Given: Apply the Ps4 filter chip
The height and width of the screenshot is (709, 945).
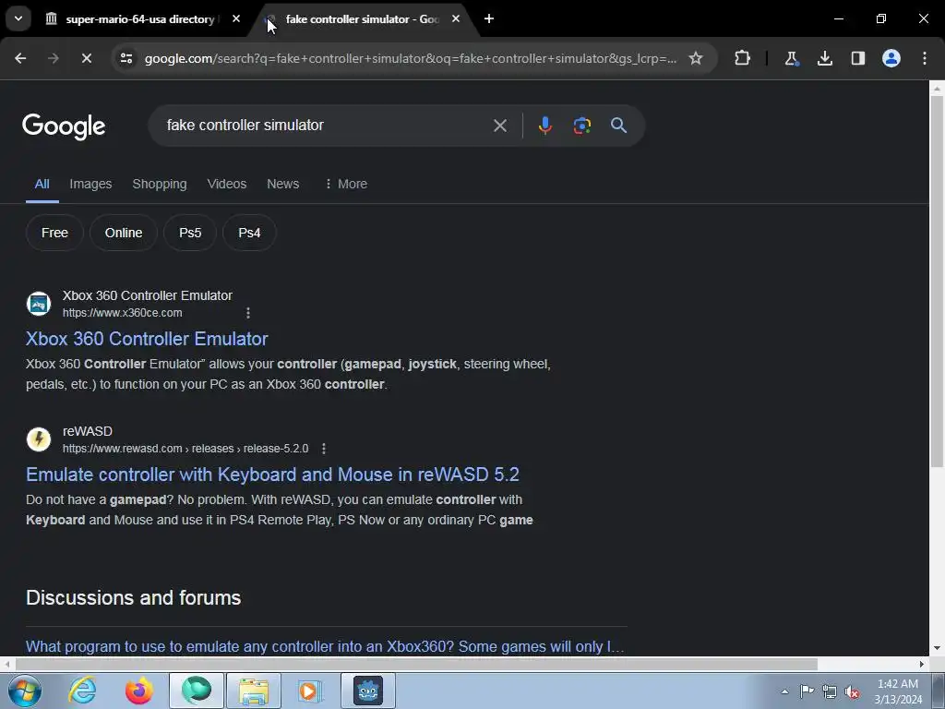Looking at the screenshot, I should (x=249, y=233).
